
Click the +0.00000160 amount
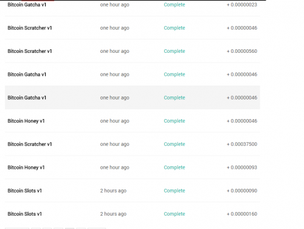(242, 214)
